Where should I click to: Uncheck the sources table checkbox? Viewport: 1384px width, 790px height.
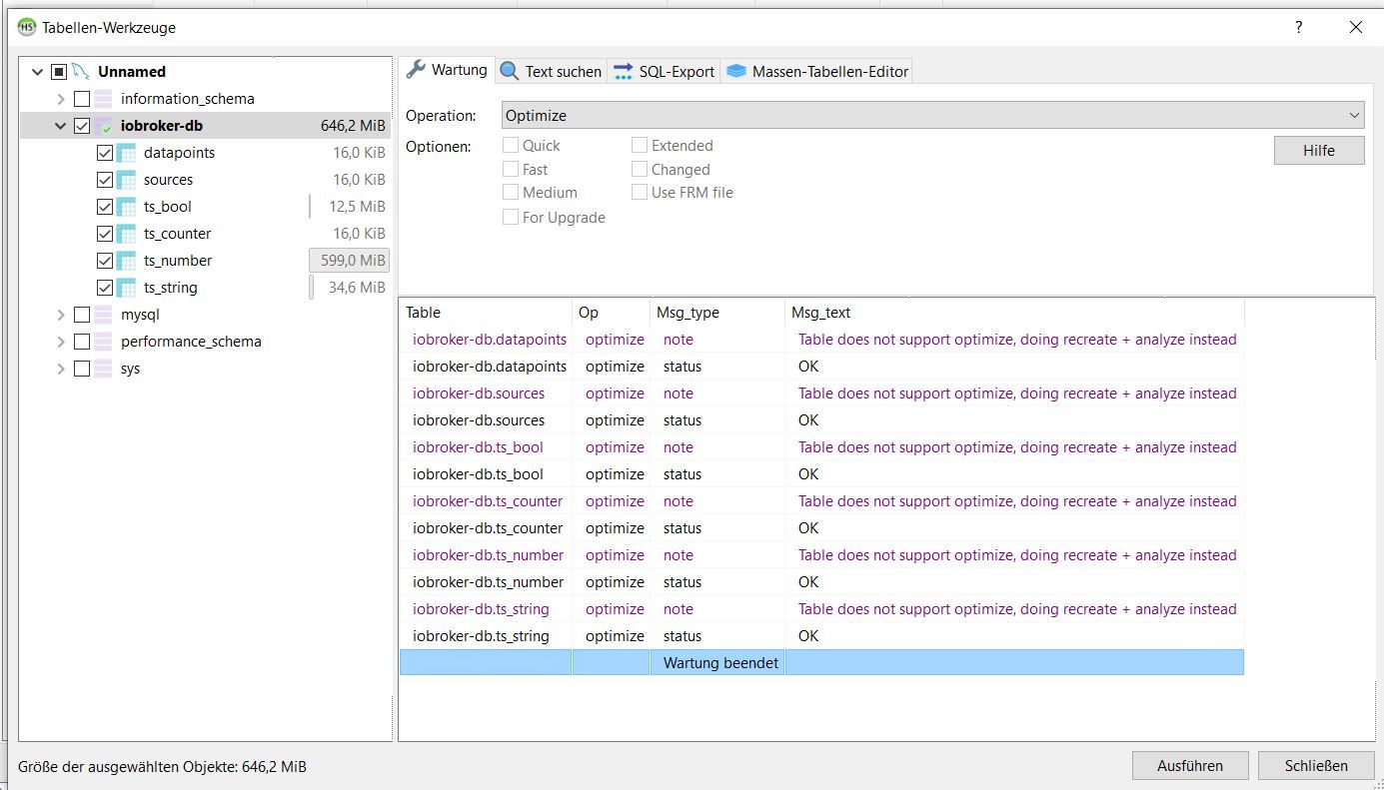[104, 180]
